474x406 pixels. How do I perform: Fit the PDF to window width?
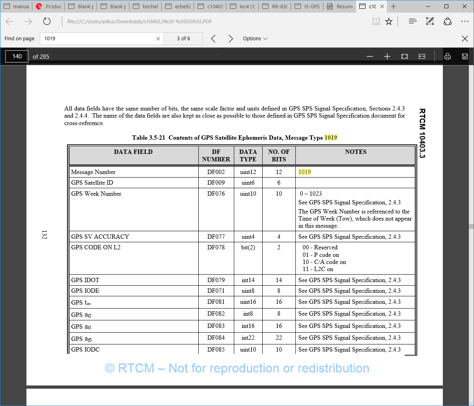(422, 56)
